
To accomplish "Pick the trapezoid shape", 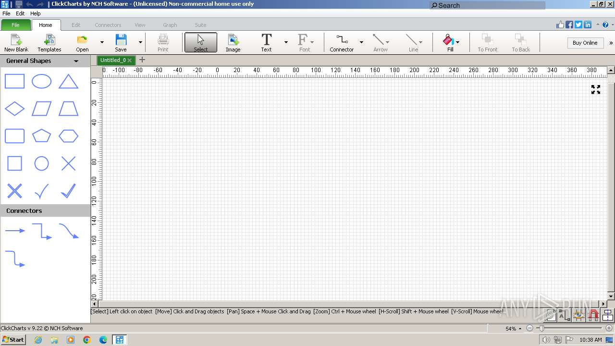I will 68,109.
